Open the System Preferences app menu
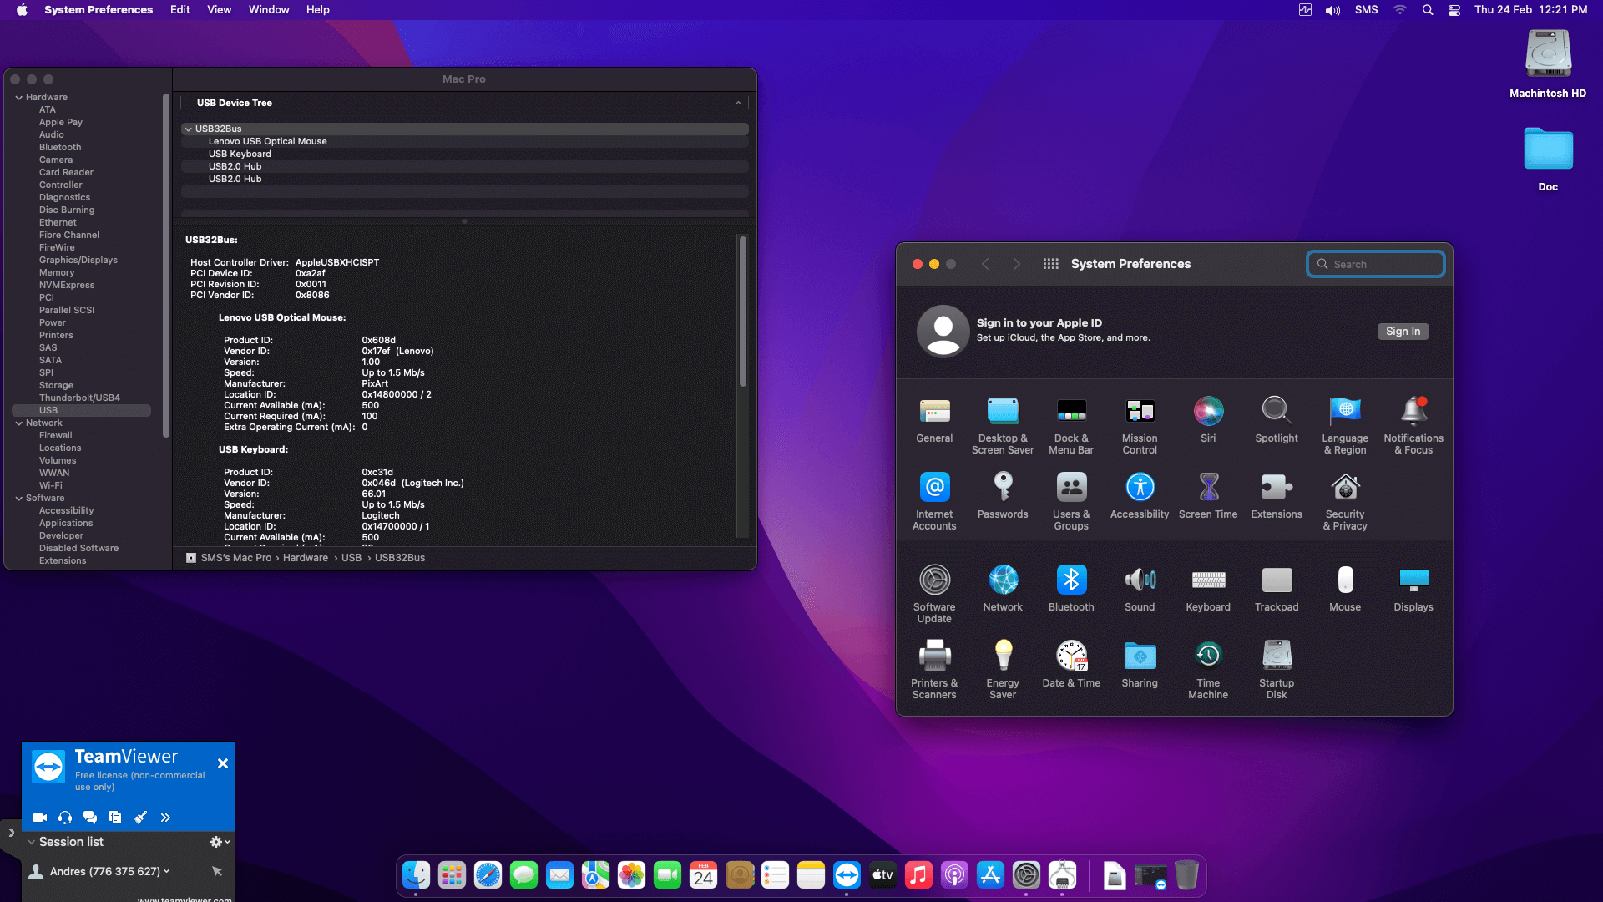The height and width of the screenshot is (902, 1603). (x=99, y=10)
